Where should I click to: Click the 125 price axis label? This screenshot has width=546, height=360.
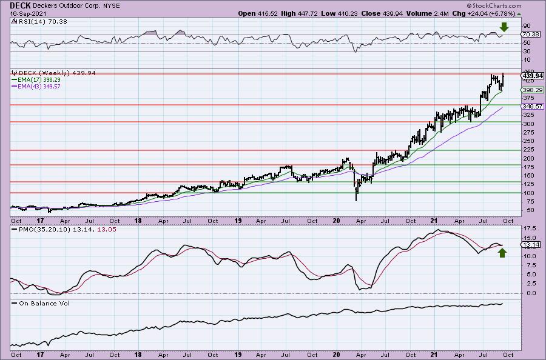(528, 184)
